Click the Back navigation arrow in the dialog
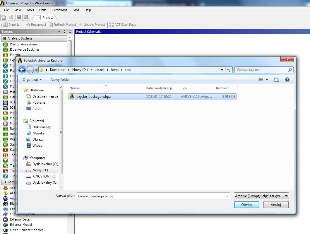Screen dimensions: 310x234 pyautogui.click(x=22, y=70)
